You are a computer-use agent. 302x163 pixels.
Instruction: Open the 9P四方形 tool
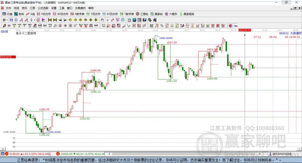pos(60,14)
